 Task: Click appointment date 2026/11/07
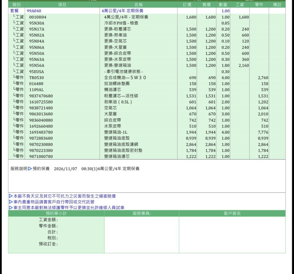pyautogui.click(x=66, y=169)
